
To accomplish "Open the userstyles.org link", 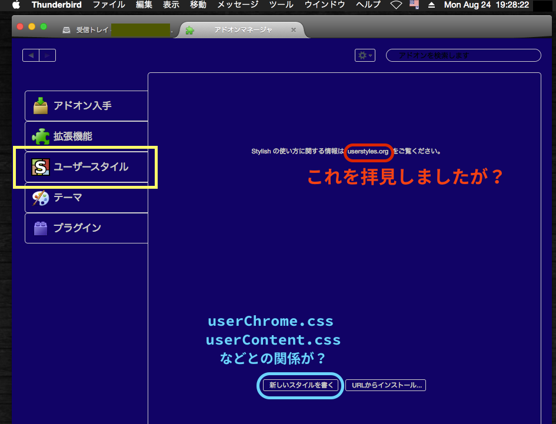I will click(368, 152).
